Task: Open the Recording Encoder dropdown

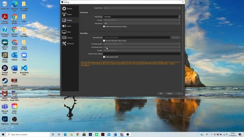Action: click(142, 51)
